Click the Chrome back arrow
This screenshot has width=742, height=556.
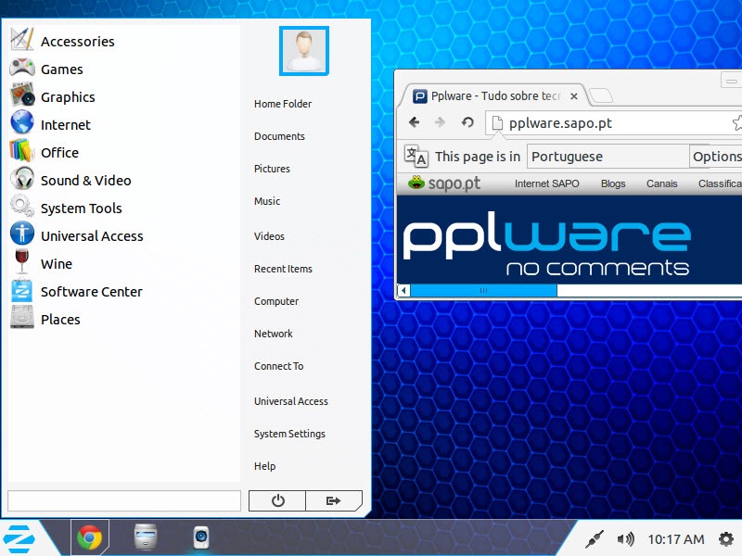[x=414, y=122]
